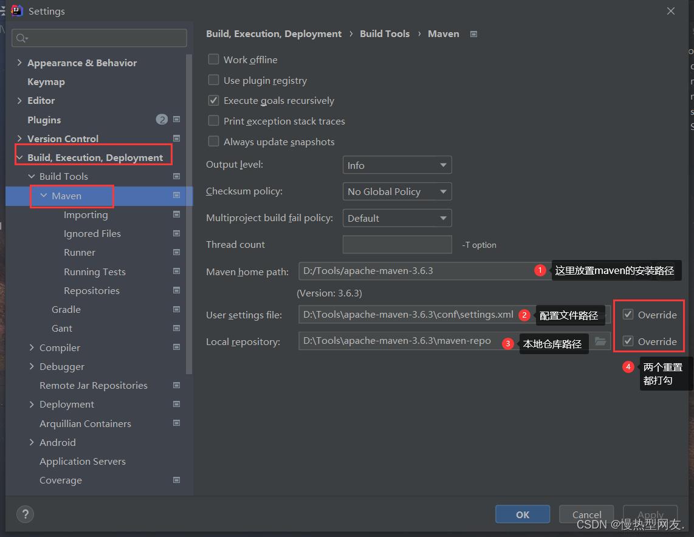This screenshot has height=537, width=694.
Task: Click the project-level icon on the Maven row
Action: pos(177,196)
